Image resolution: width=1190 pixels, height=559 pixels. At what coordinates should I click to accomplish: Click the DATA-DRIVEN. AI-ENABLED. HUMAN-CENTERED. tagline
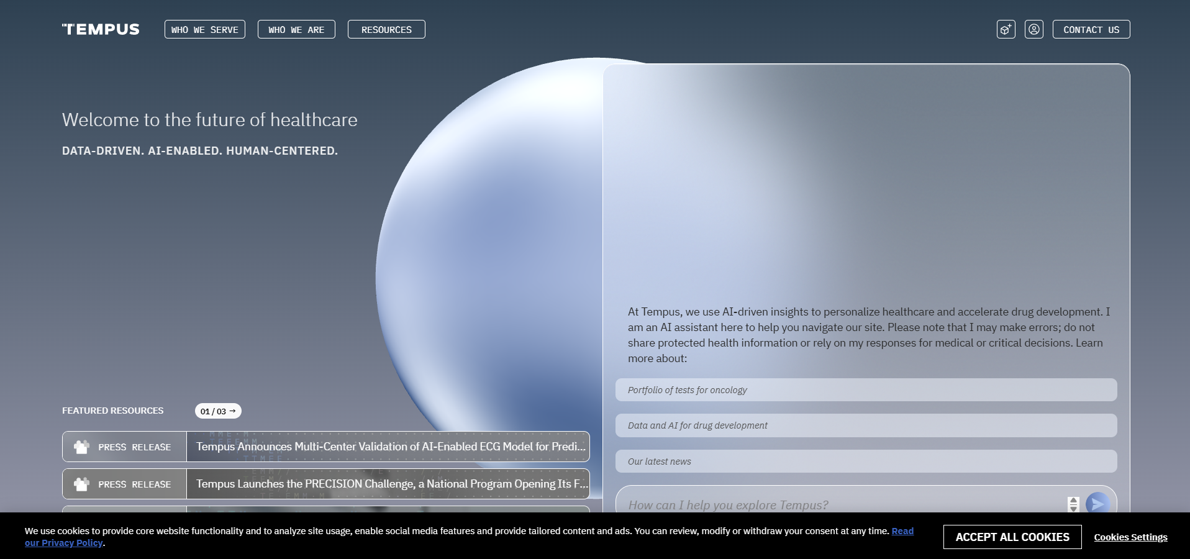[x=200, y=151]
